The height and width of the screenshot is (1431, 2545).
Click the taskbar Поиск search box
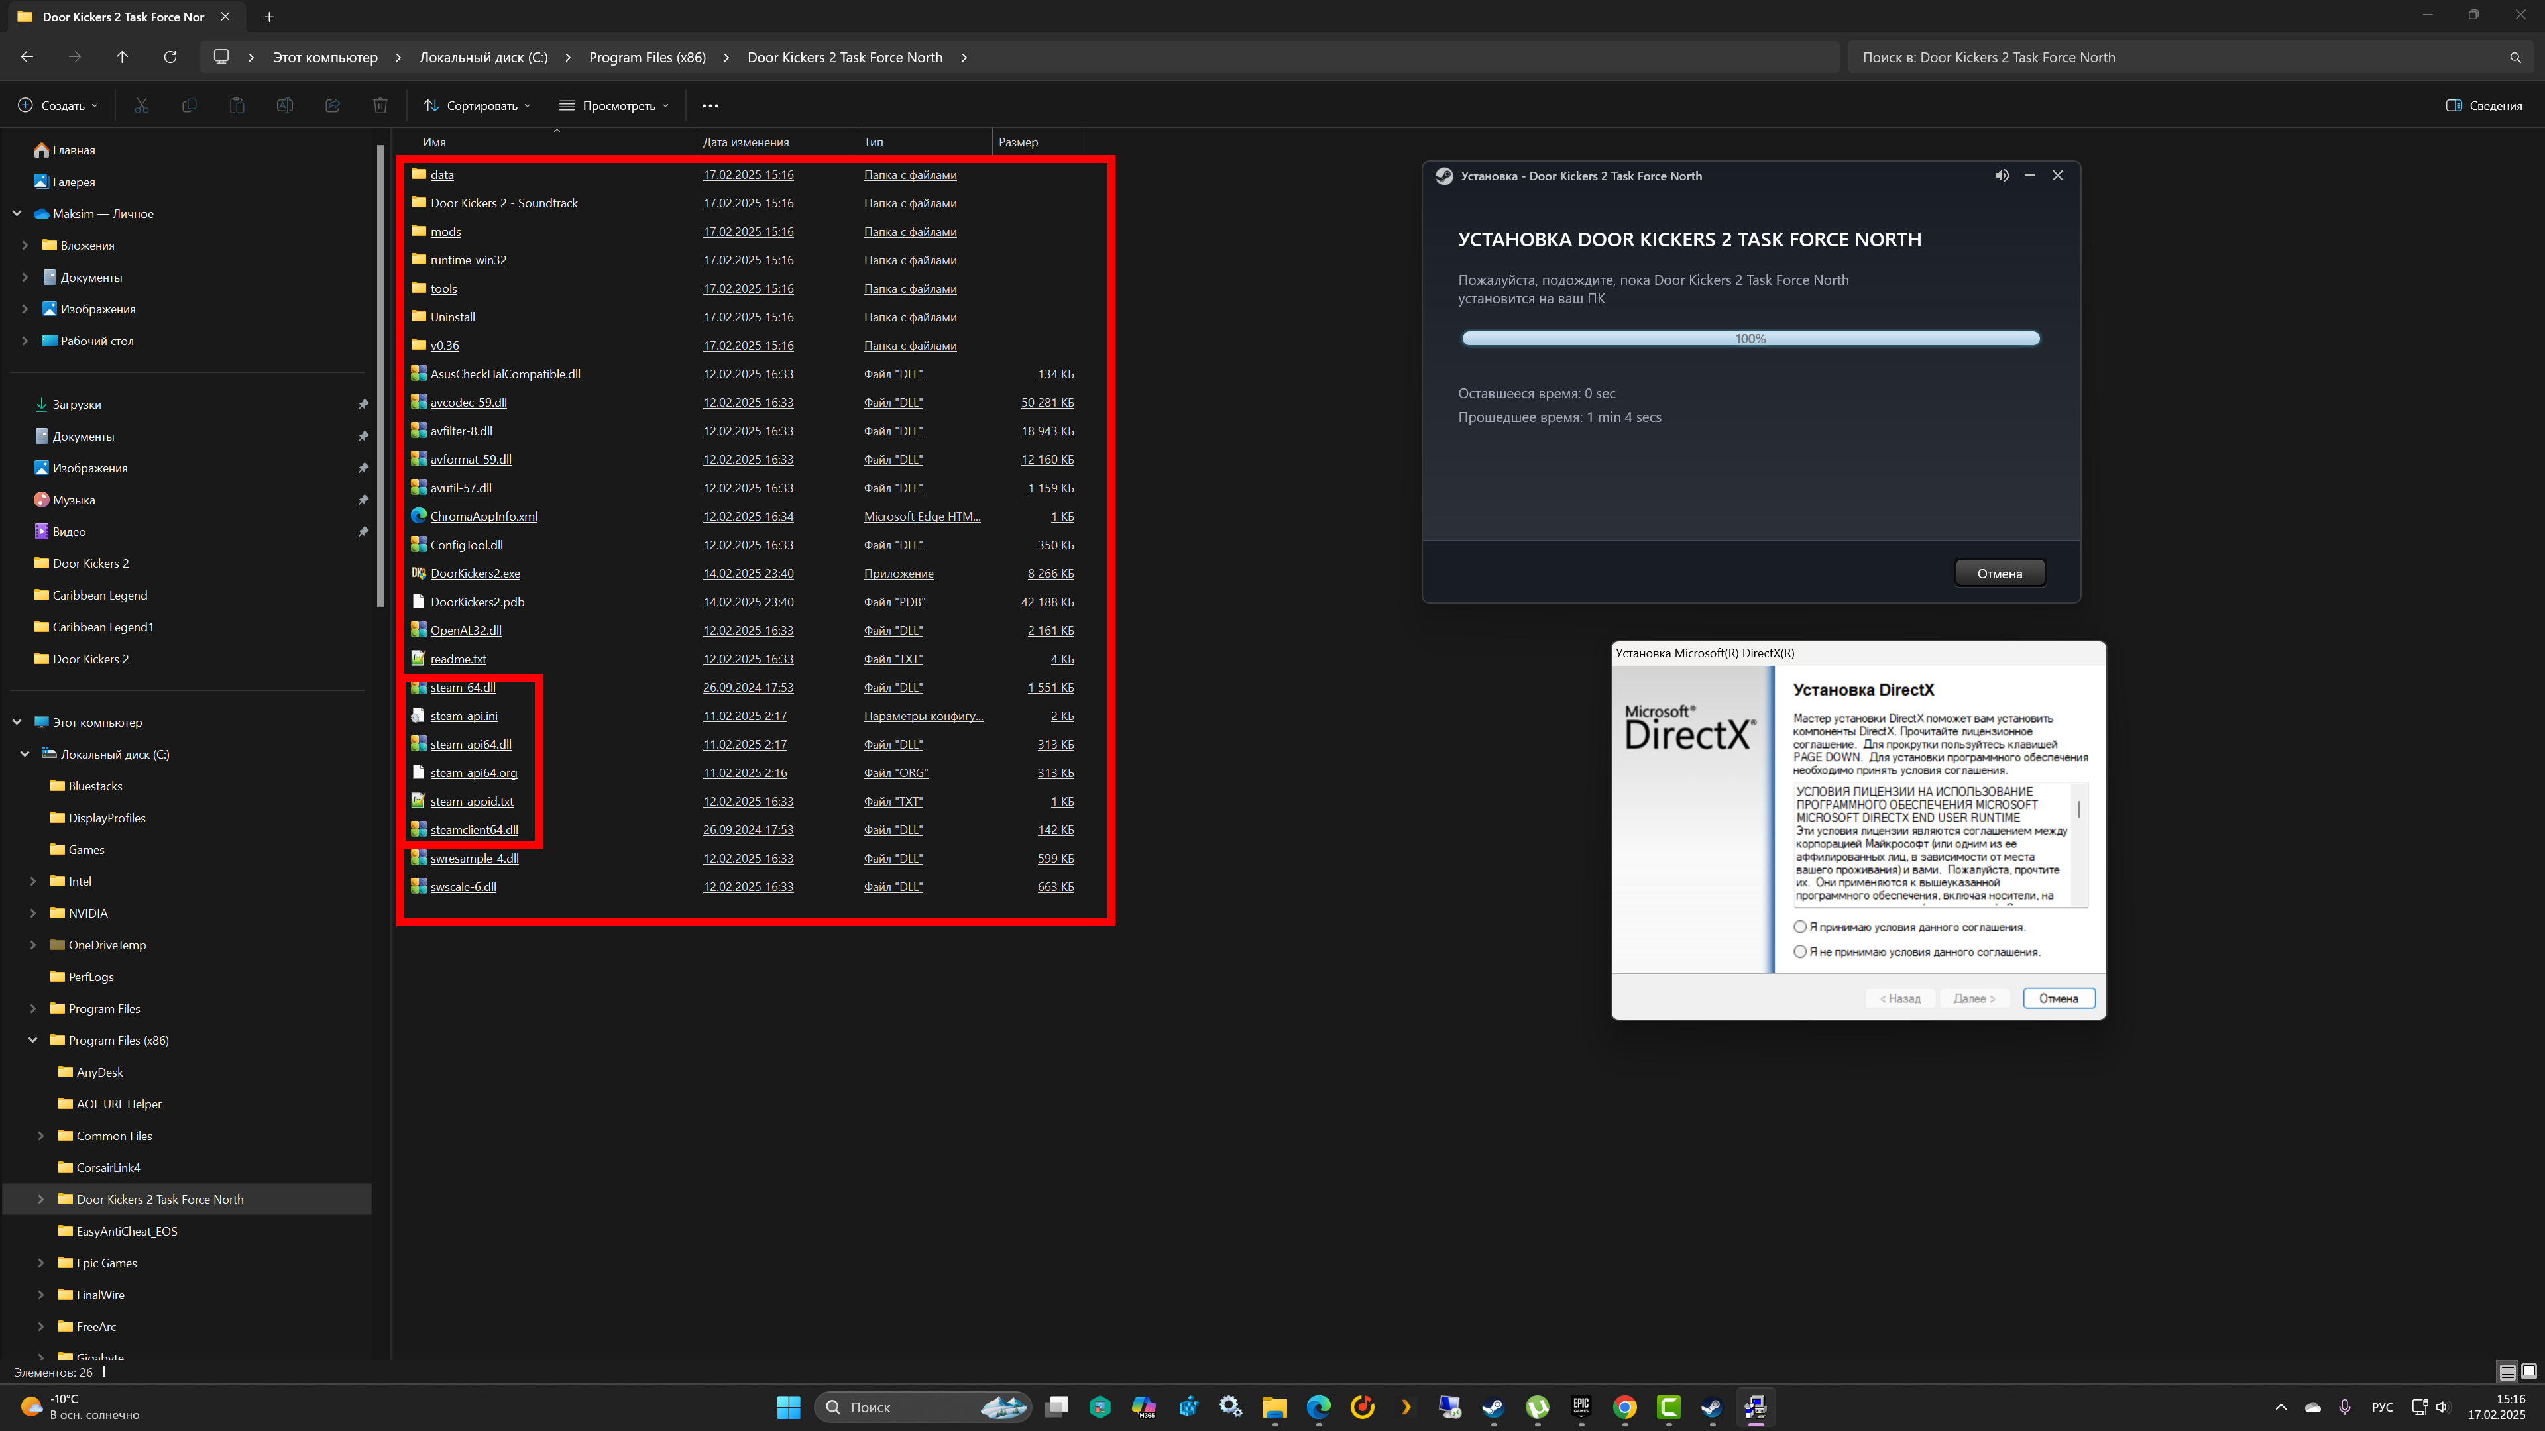click(x=924, y=1407)
